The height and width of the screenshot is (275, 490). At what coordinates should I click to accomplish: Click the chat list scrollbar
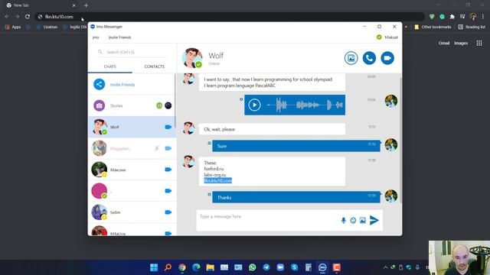click(175, 100)
